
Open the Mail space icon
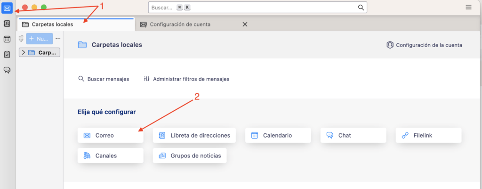click(x=7, y=8)
